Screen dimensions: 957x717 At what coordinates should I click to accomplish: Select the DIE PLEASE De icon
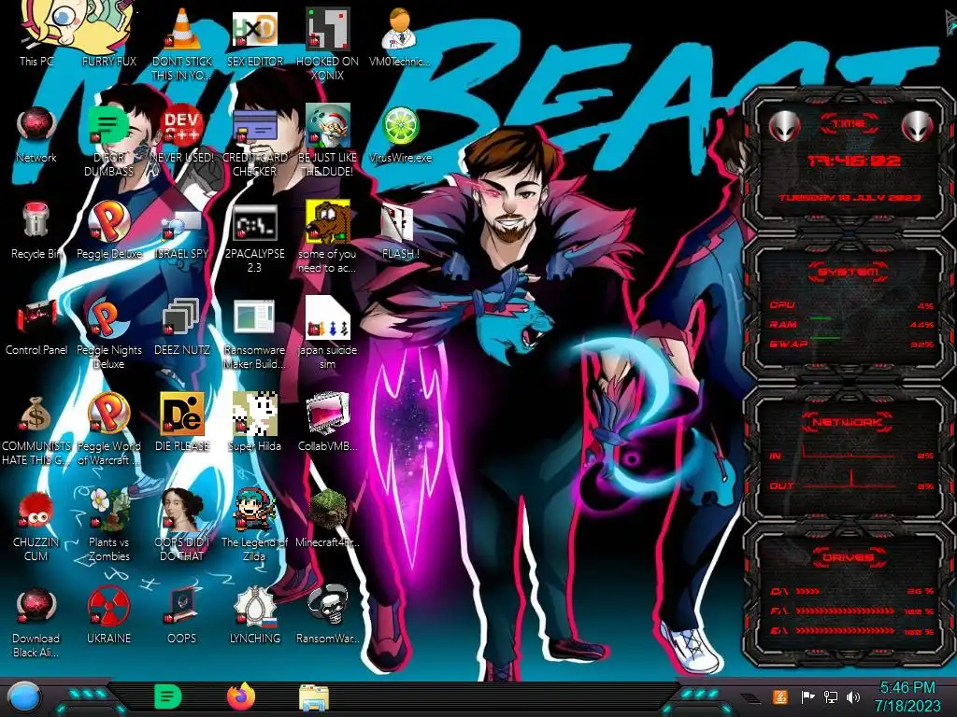tap(182, 423)
